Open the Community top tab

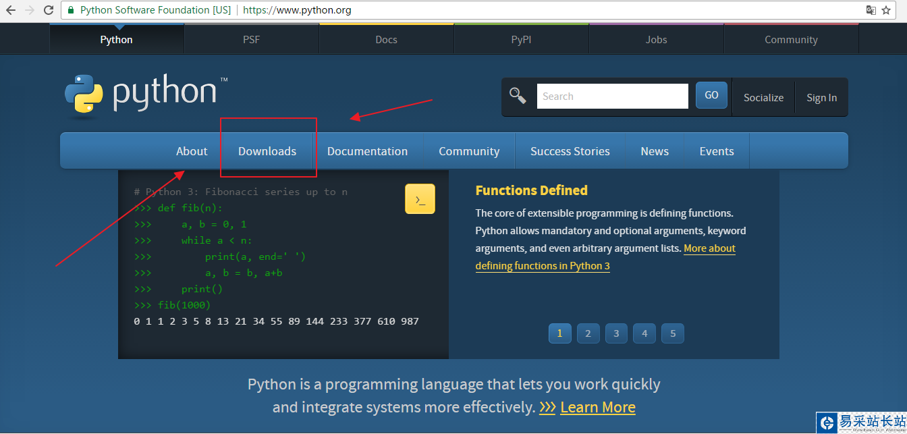[792, 39]
